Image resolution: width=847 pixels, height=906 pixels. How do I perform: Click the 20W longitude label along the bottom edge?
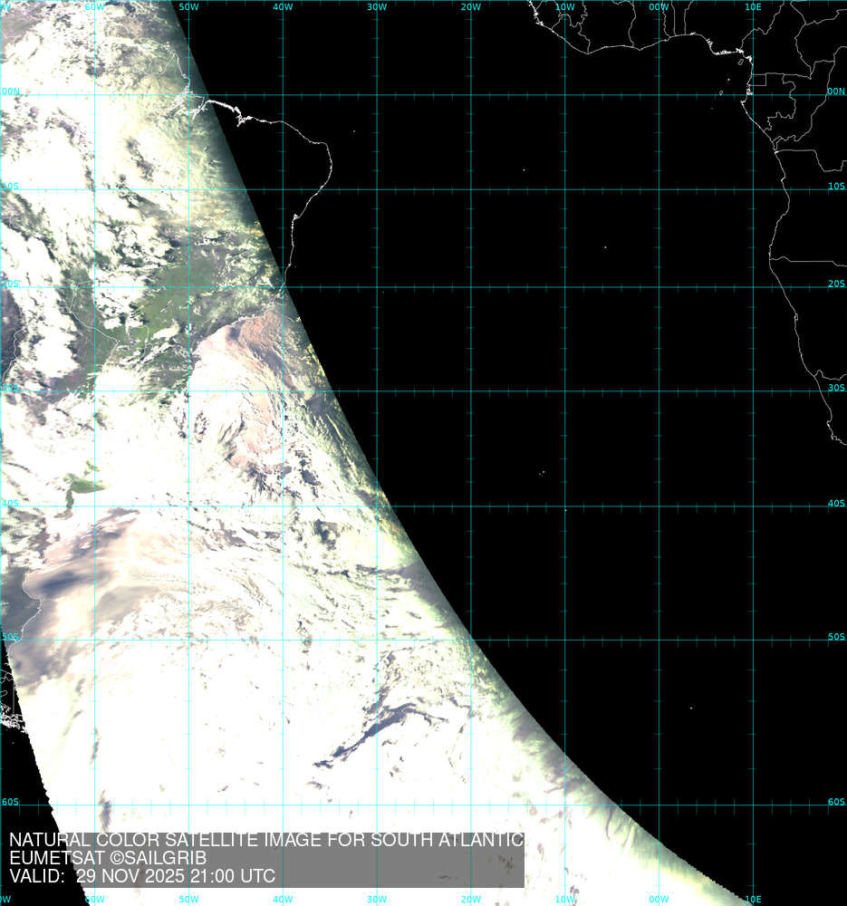(x=469, y=899)
